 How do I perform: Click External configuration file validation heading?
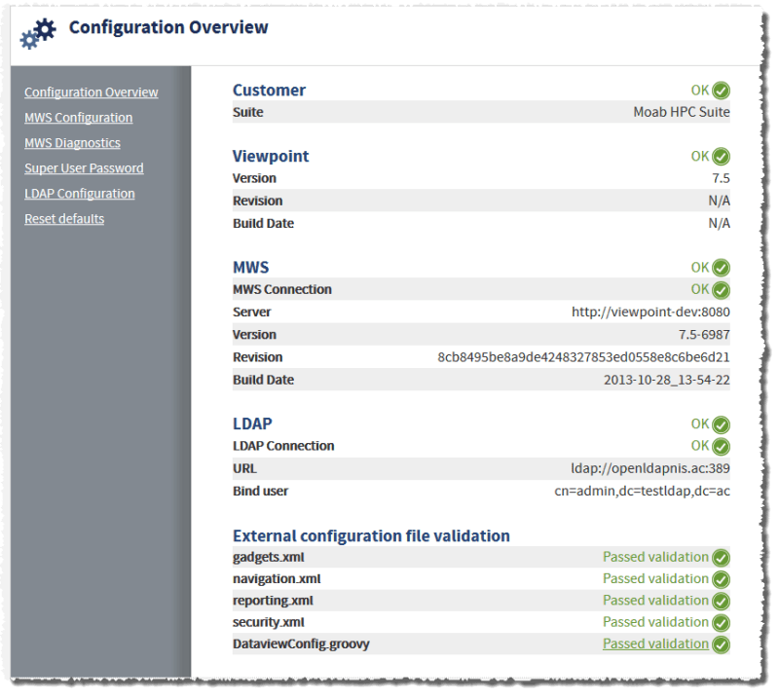[x=372, y=536]
